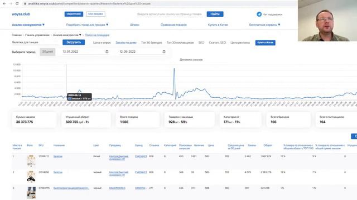Go to Главная in the breadcrumb
The image size is (357, 200).
click(x=17, y=35)
